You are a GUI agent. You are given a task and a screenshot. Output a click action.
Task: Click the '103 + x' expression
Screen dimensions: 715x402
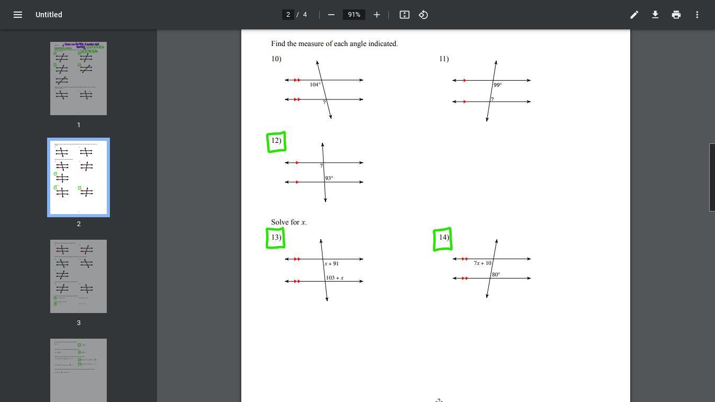pyautogui.click(x=334, y=277)
